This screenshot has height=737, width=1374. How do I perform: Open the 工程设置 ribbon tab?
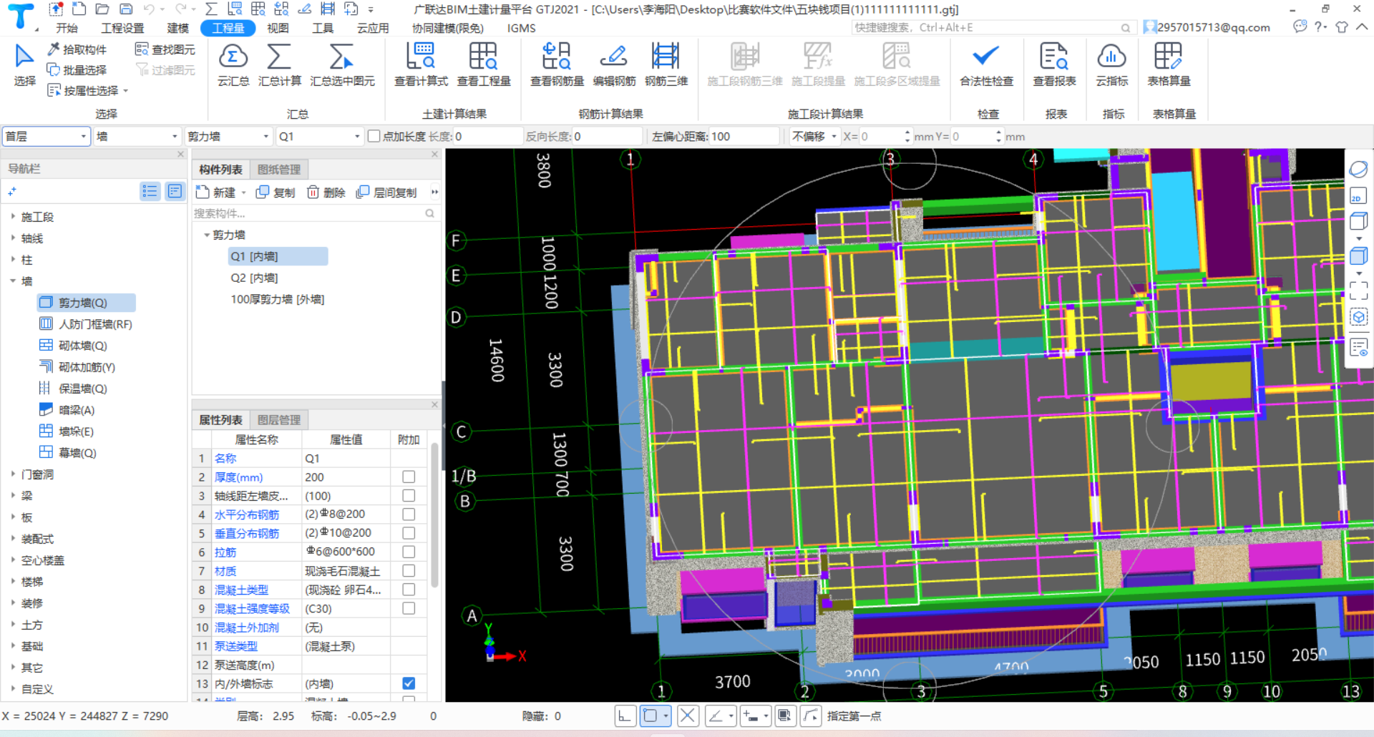tap(122, 28)
